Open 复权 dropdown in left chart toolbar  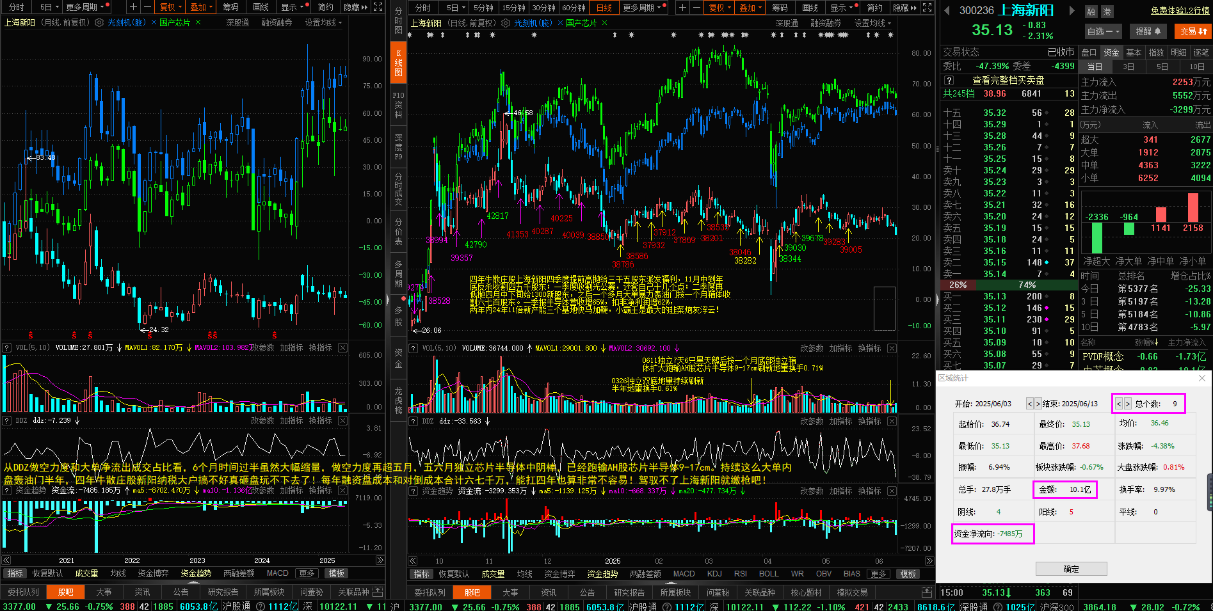(171, 7)
